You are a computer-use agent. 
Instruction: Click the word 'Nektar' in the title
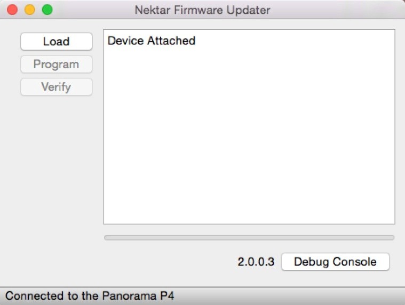pyautogui.click(x=152, y=10)
